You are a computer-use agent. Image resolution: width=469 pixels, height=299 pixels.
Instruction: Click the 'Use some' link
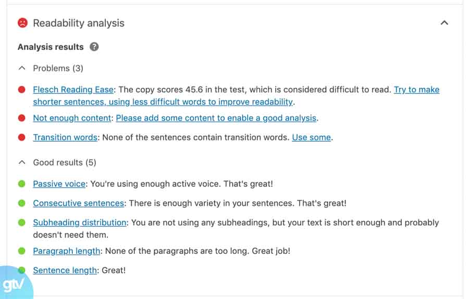[311, 137]
